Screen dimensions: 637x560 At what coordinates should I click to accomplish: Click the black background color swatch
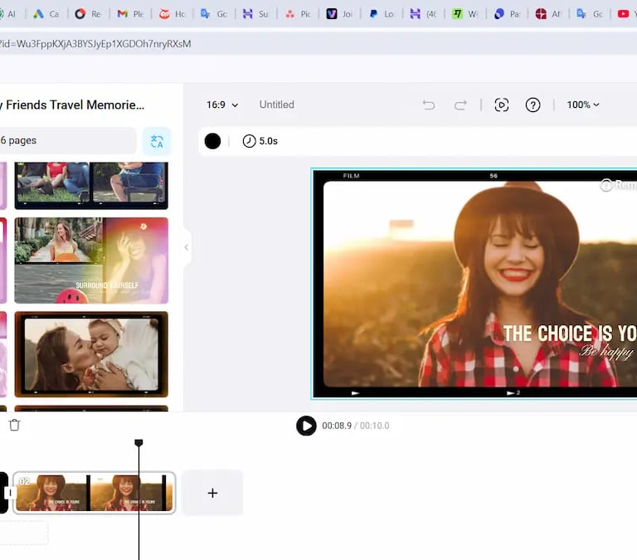212,141
